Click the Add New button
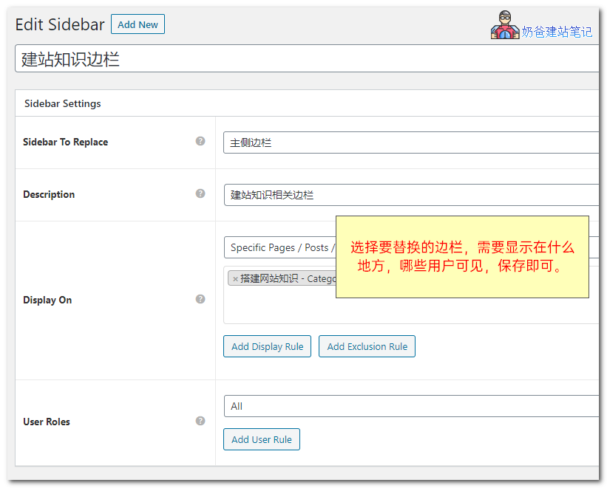Image resolution: width=607 pixels, height=488 pixels. coord(138,24)
